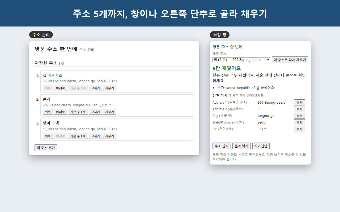Viewport: 340px width, 212px height.
Task: Open 주소 관리 from the extension popup
Action: coord(222,146)
